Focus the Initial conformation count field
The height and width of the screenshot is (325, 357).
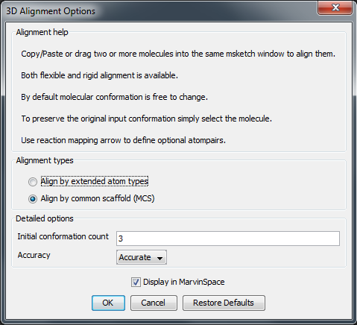click(228, 239)
